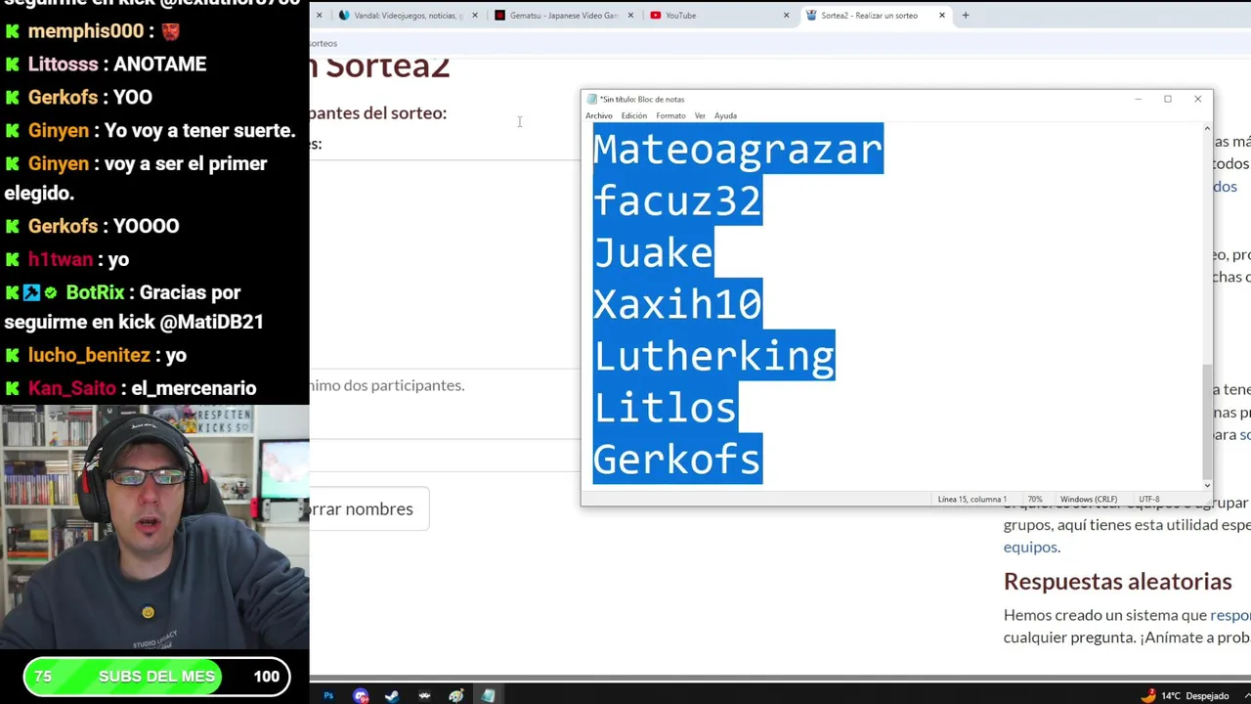This screenshot has height=704, width=1251.
Task: Open the Edición menu in Notepad
Action: [x=633, y=115]
